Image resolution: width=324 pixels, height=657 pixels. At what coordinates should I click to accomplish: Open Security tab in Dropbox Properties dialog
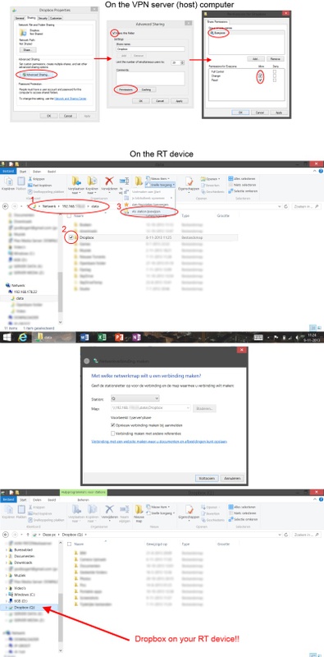pyautogui.click(x=43, y=18)
